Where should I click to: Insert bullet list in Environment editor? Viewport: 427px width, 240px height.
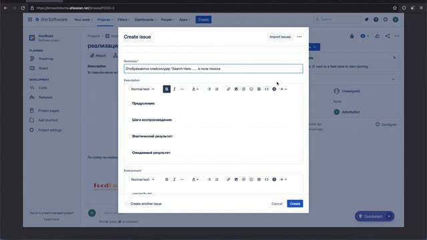209,179
